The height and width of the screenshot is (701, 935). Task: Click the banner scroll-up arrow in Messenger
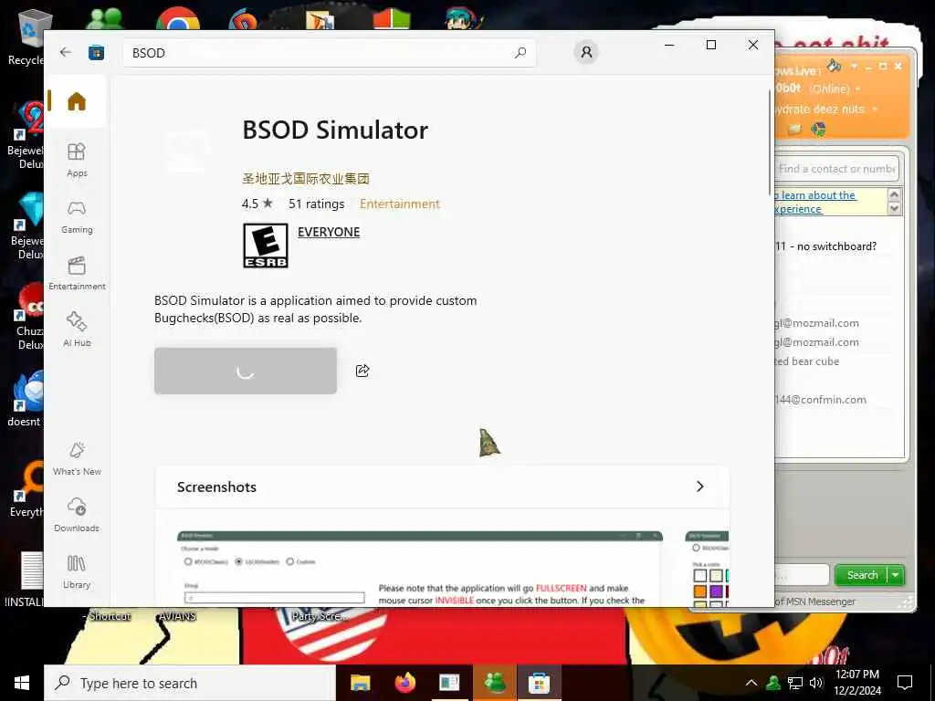pos(894,195)
